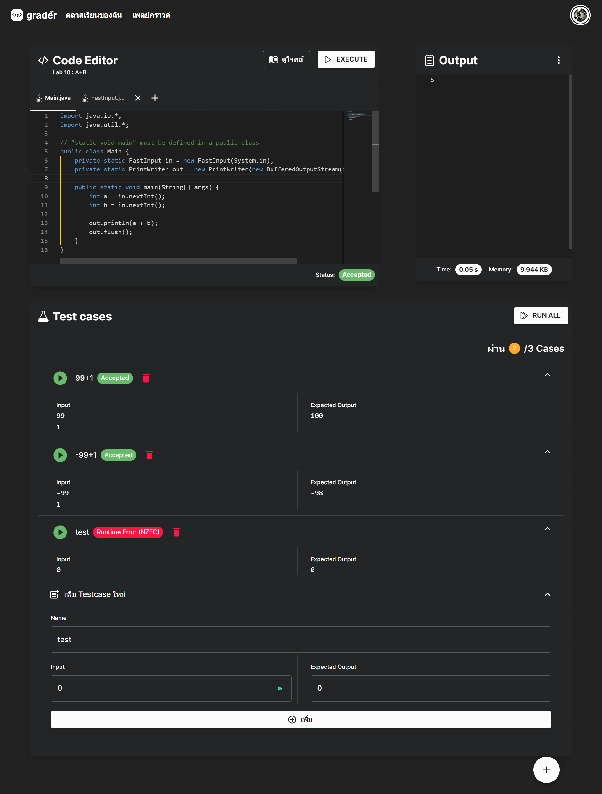Delete the Runtime Error test case

pyautogui.click(x=176, y=532)
